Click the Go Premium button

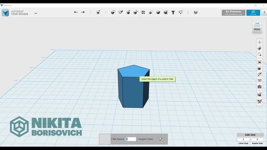[x=234, y=12]
